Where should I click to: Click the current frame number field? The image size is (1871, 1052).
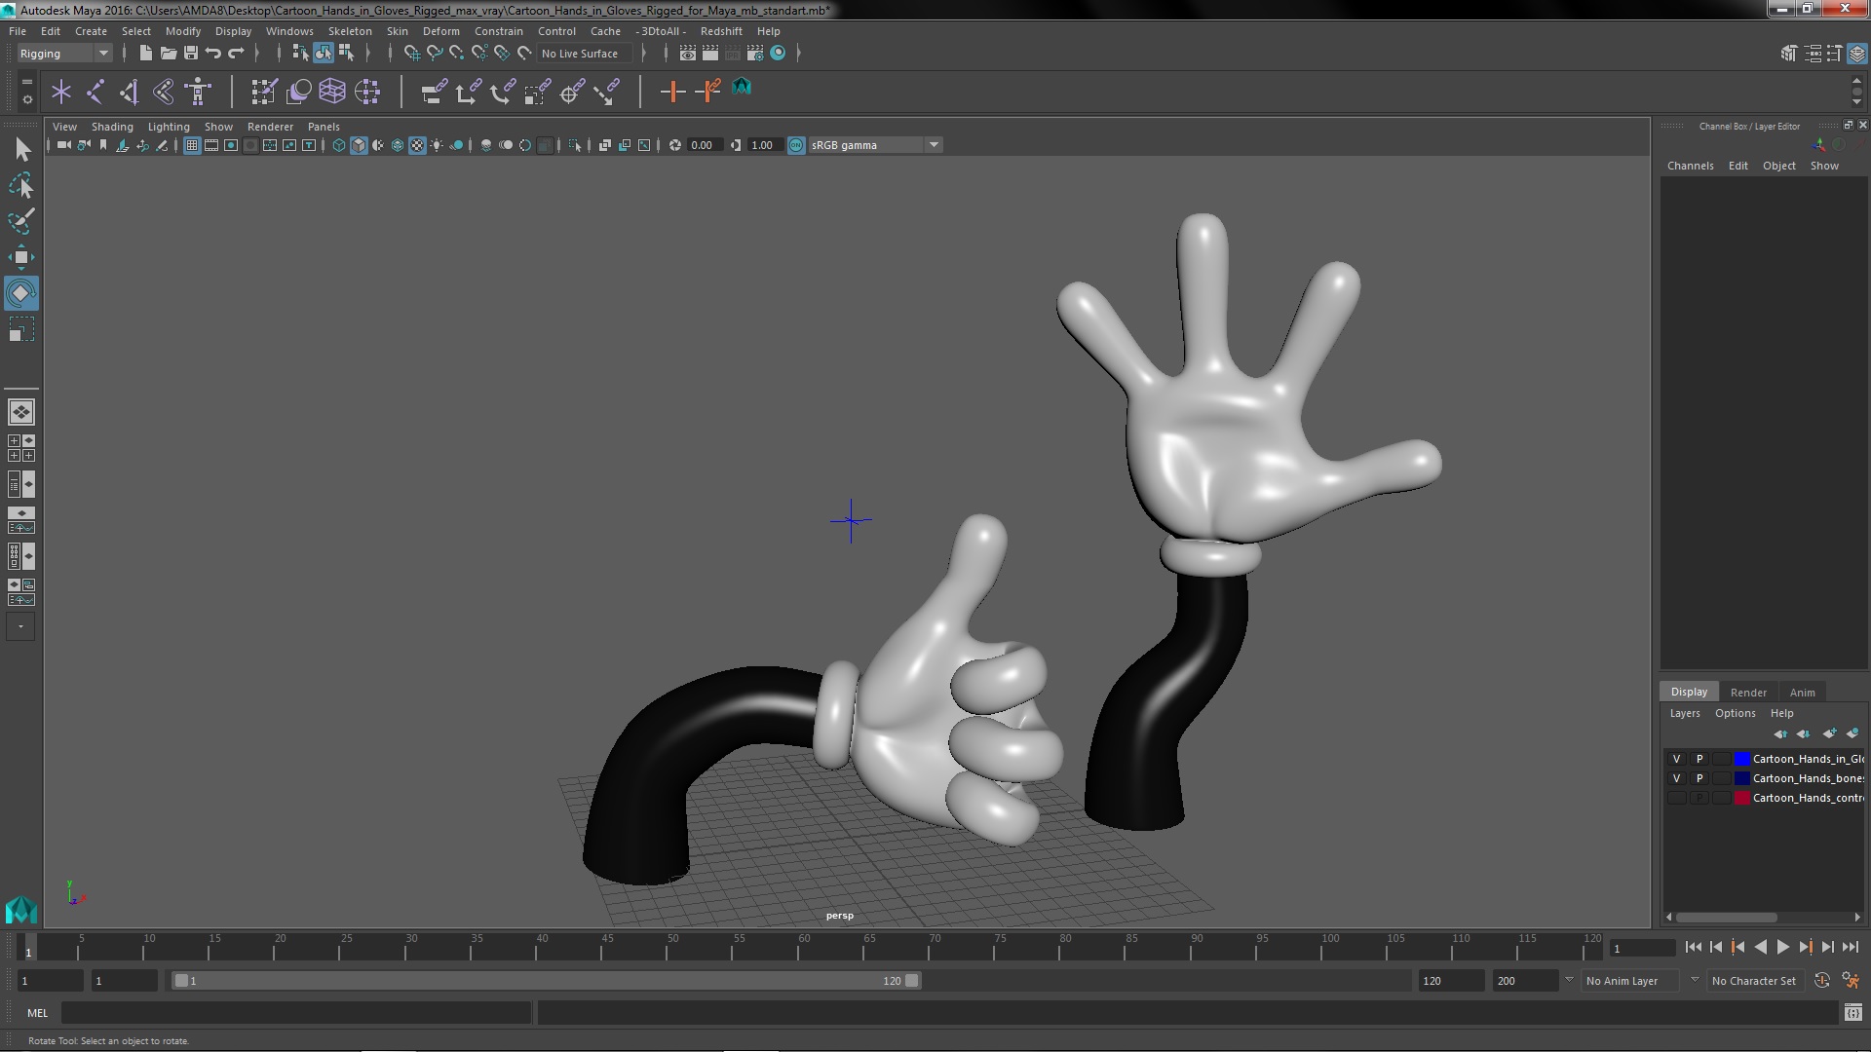pos(1642,948)
